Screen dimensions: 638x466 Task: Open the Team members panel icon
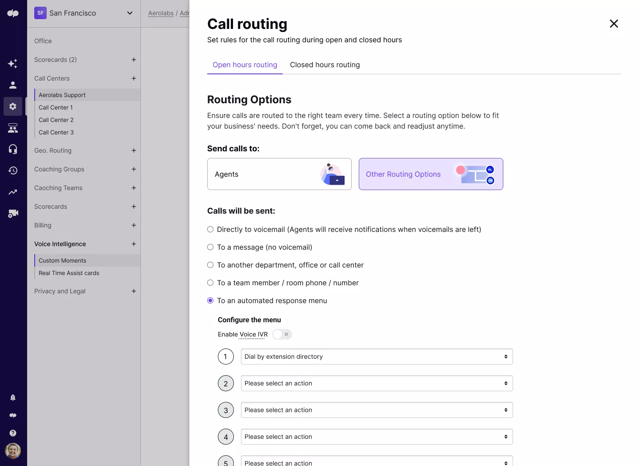click(x=13, y=128)
